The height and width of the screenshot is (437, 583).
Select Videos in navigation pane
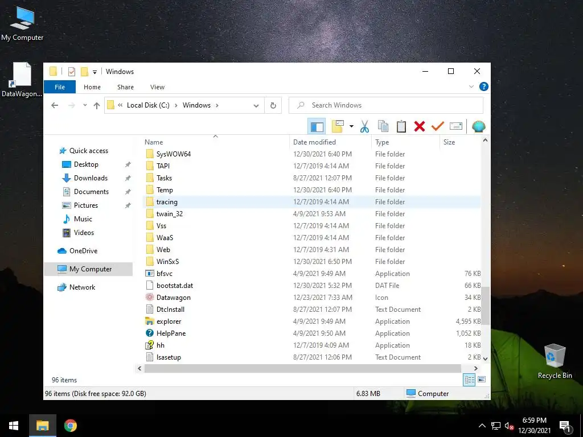[84, 233]
